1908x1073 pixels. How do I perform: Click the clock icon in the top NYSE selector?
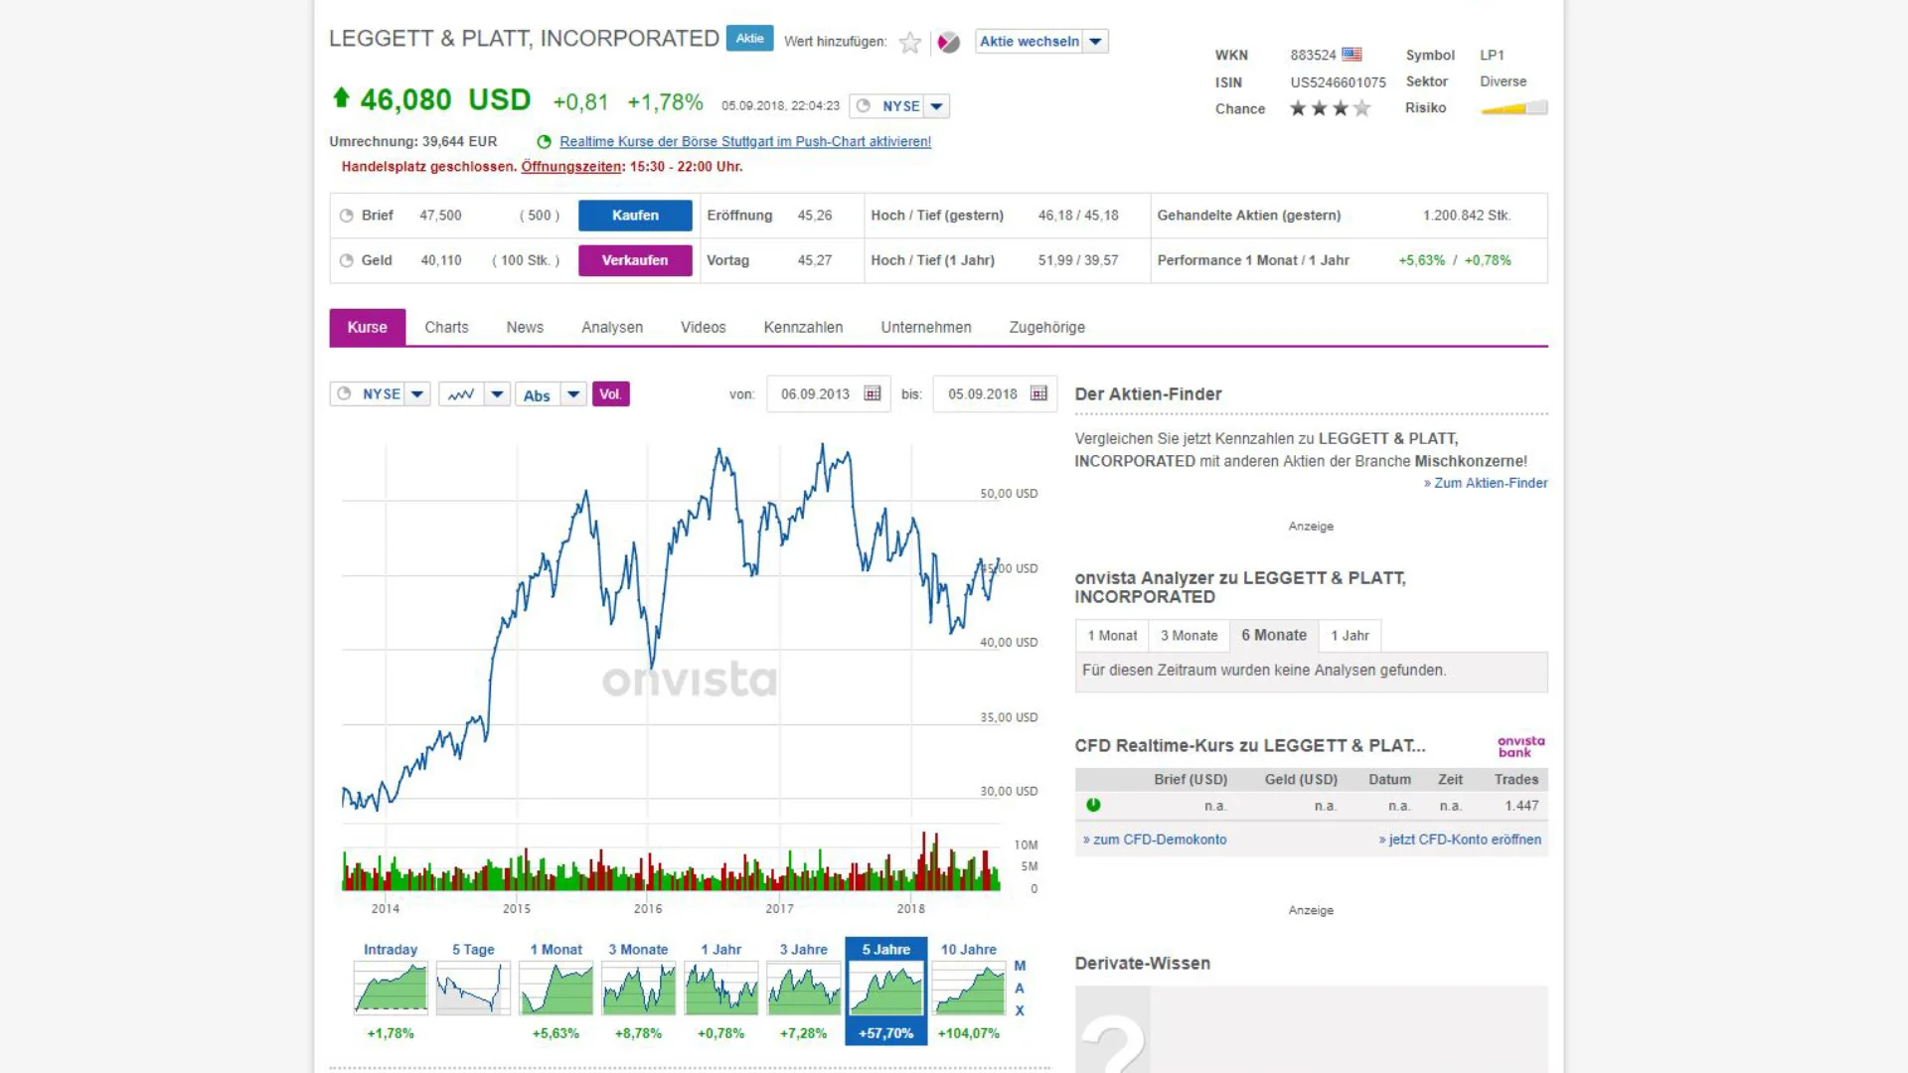pos(863,105)
